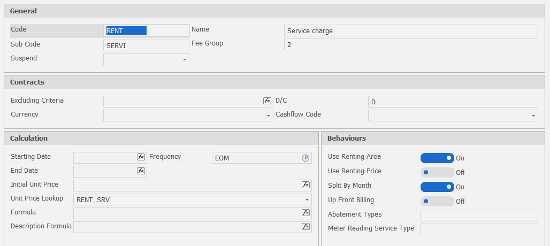550x246 pixels.
Task: Turn off Split By Month switch
Action: point(437,187)
